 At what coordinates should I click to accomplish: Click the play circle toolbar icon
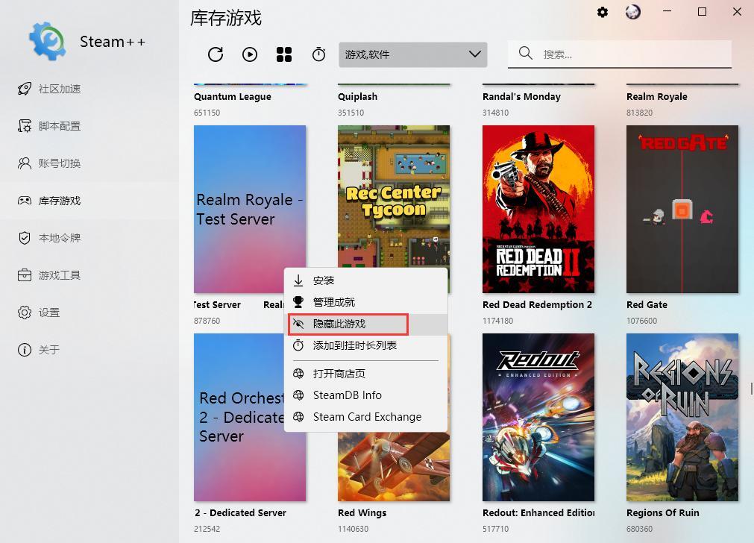(x=250, y=54)
